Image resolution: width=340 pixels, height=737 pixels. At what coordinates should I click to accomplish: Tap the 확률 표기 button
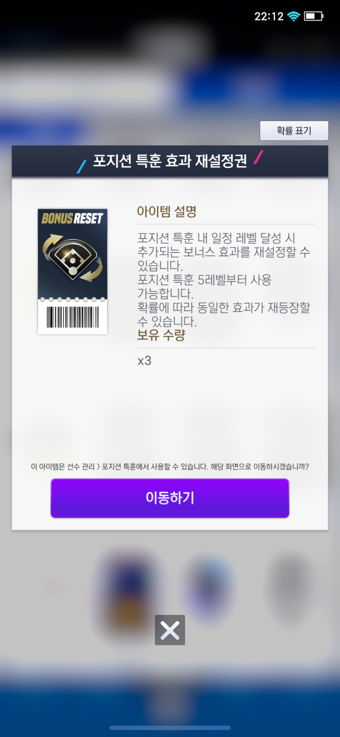[x=294, y=131]
